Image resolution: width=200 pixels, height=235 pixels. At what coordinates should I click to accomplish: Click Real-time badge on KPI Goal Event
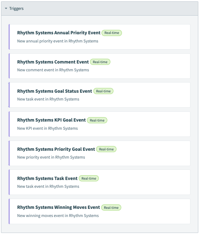tap(97, 120)
